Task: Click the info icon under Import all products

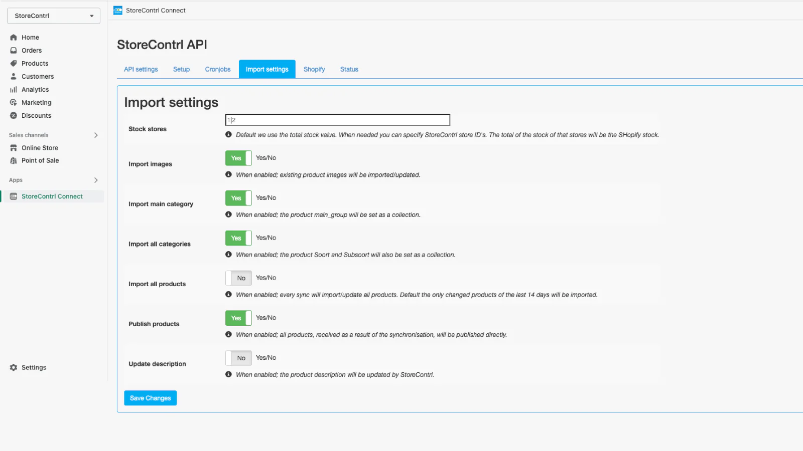Action: tap(228, 294)
